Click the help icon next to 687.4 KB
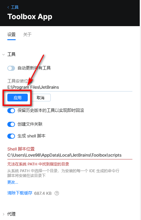The width and height of the screenshot is (141, 220). coord(57,193)
